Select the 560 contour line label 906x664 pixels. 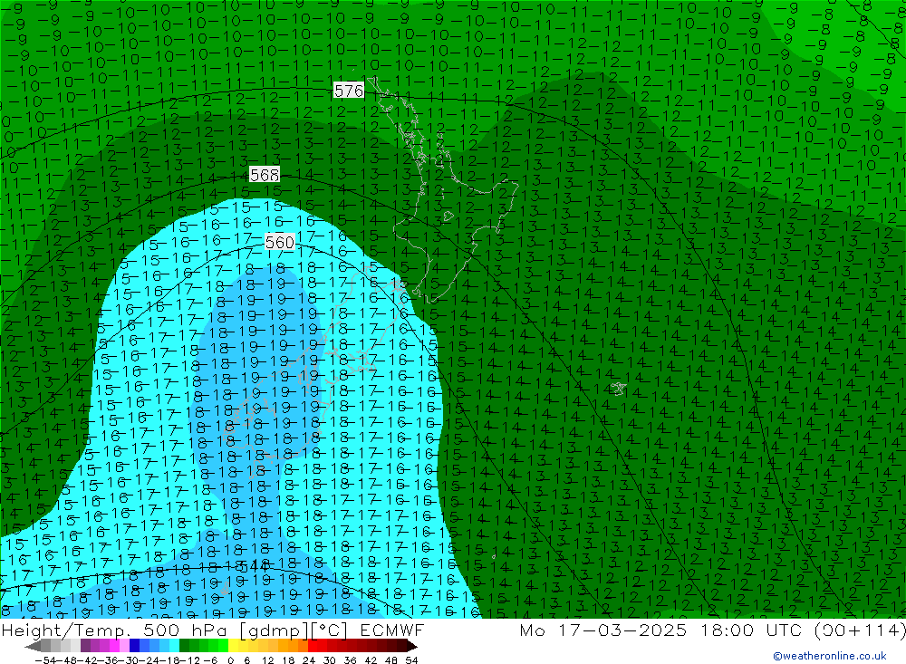click(x=280, y=242)
